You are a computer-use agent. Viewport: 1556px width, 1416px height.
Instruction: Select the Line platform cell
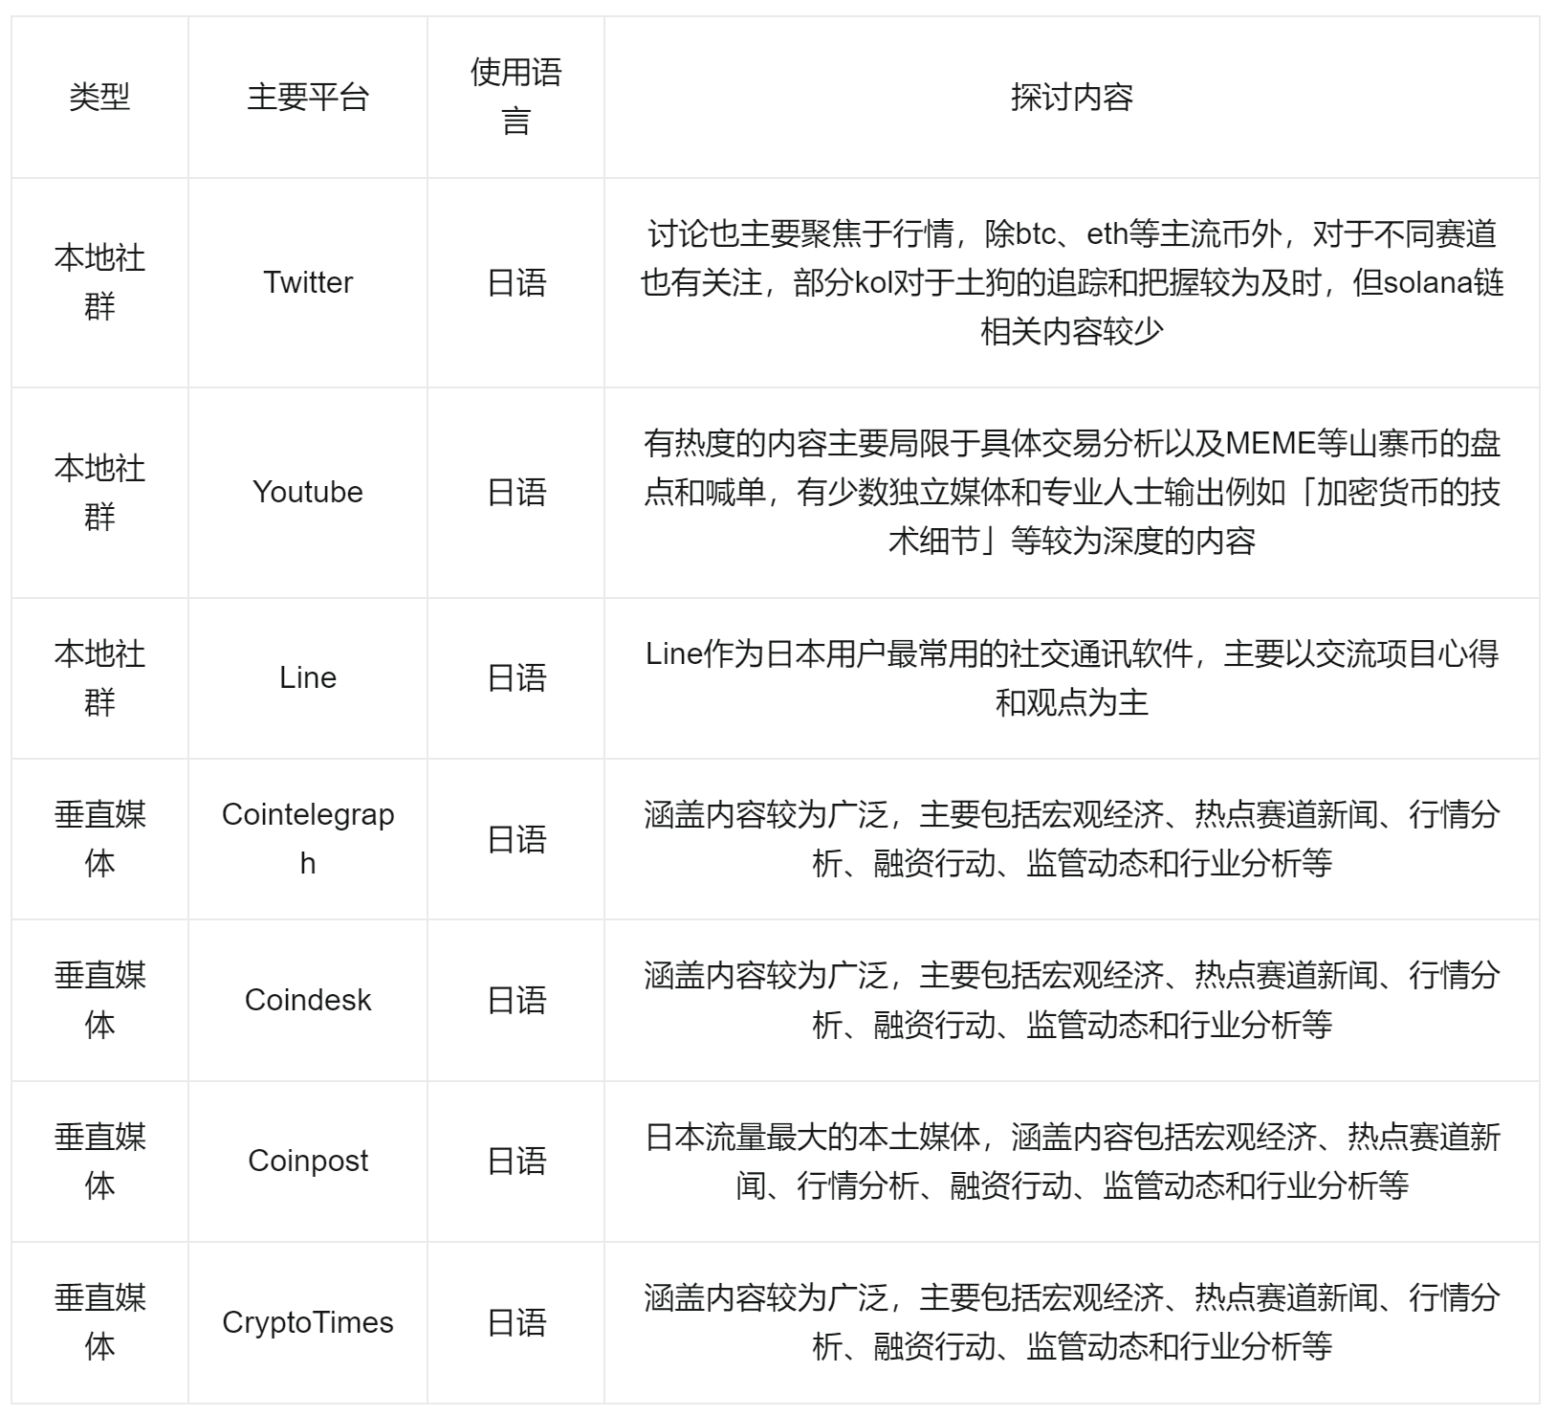[x=308, y=677]
